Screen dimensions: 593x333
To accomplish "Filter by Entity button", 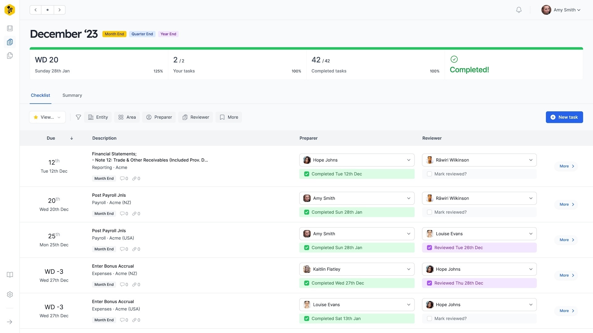I will [98, 117].
